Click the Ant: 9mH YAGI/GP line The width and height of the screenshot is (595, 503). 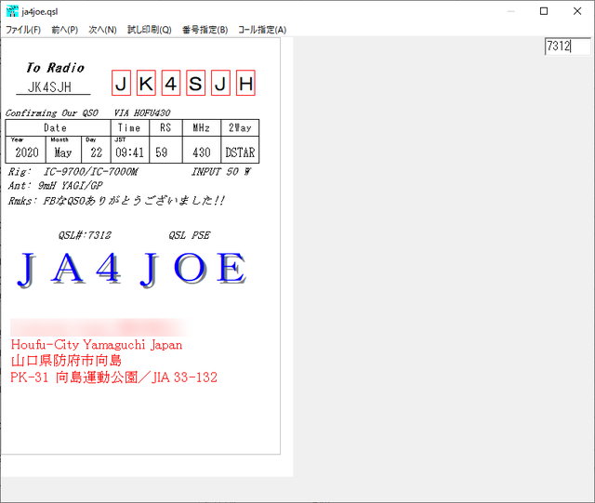coord(56,186)
